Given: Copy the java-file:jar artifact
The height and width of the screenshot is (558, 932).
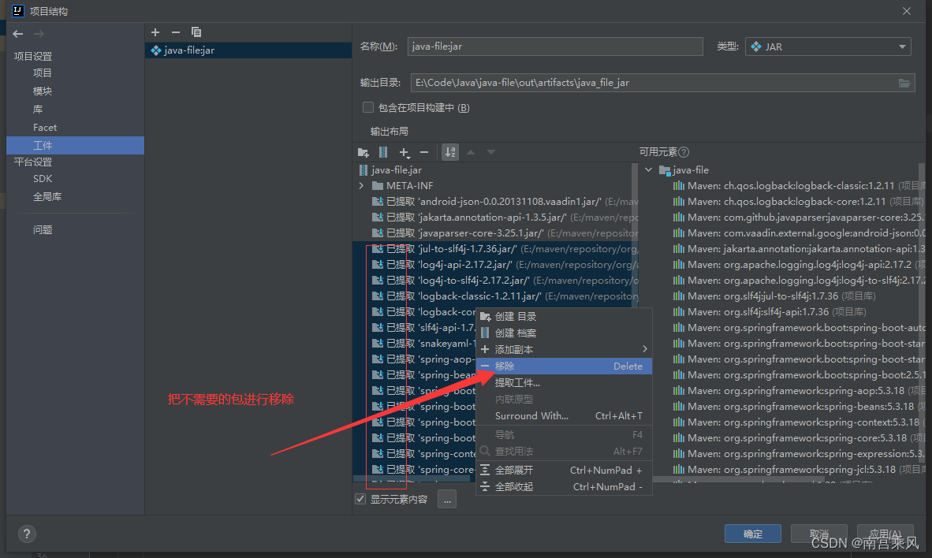Looking at the screenshot, I should click(196, 32).
